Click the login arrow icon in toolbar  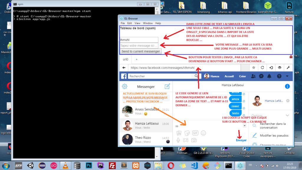[271, 68]
